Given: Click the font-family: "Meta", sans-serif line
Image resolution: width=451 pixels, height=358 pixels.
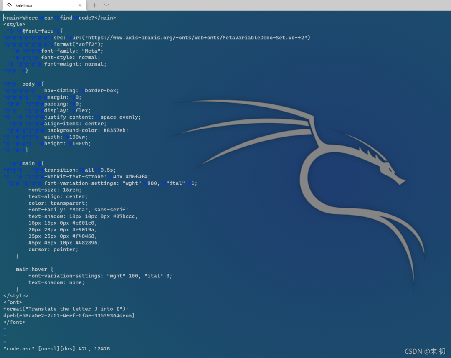Looking at the screenshot, I should point(79,210).
